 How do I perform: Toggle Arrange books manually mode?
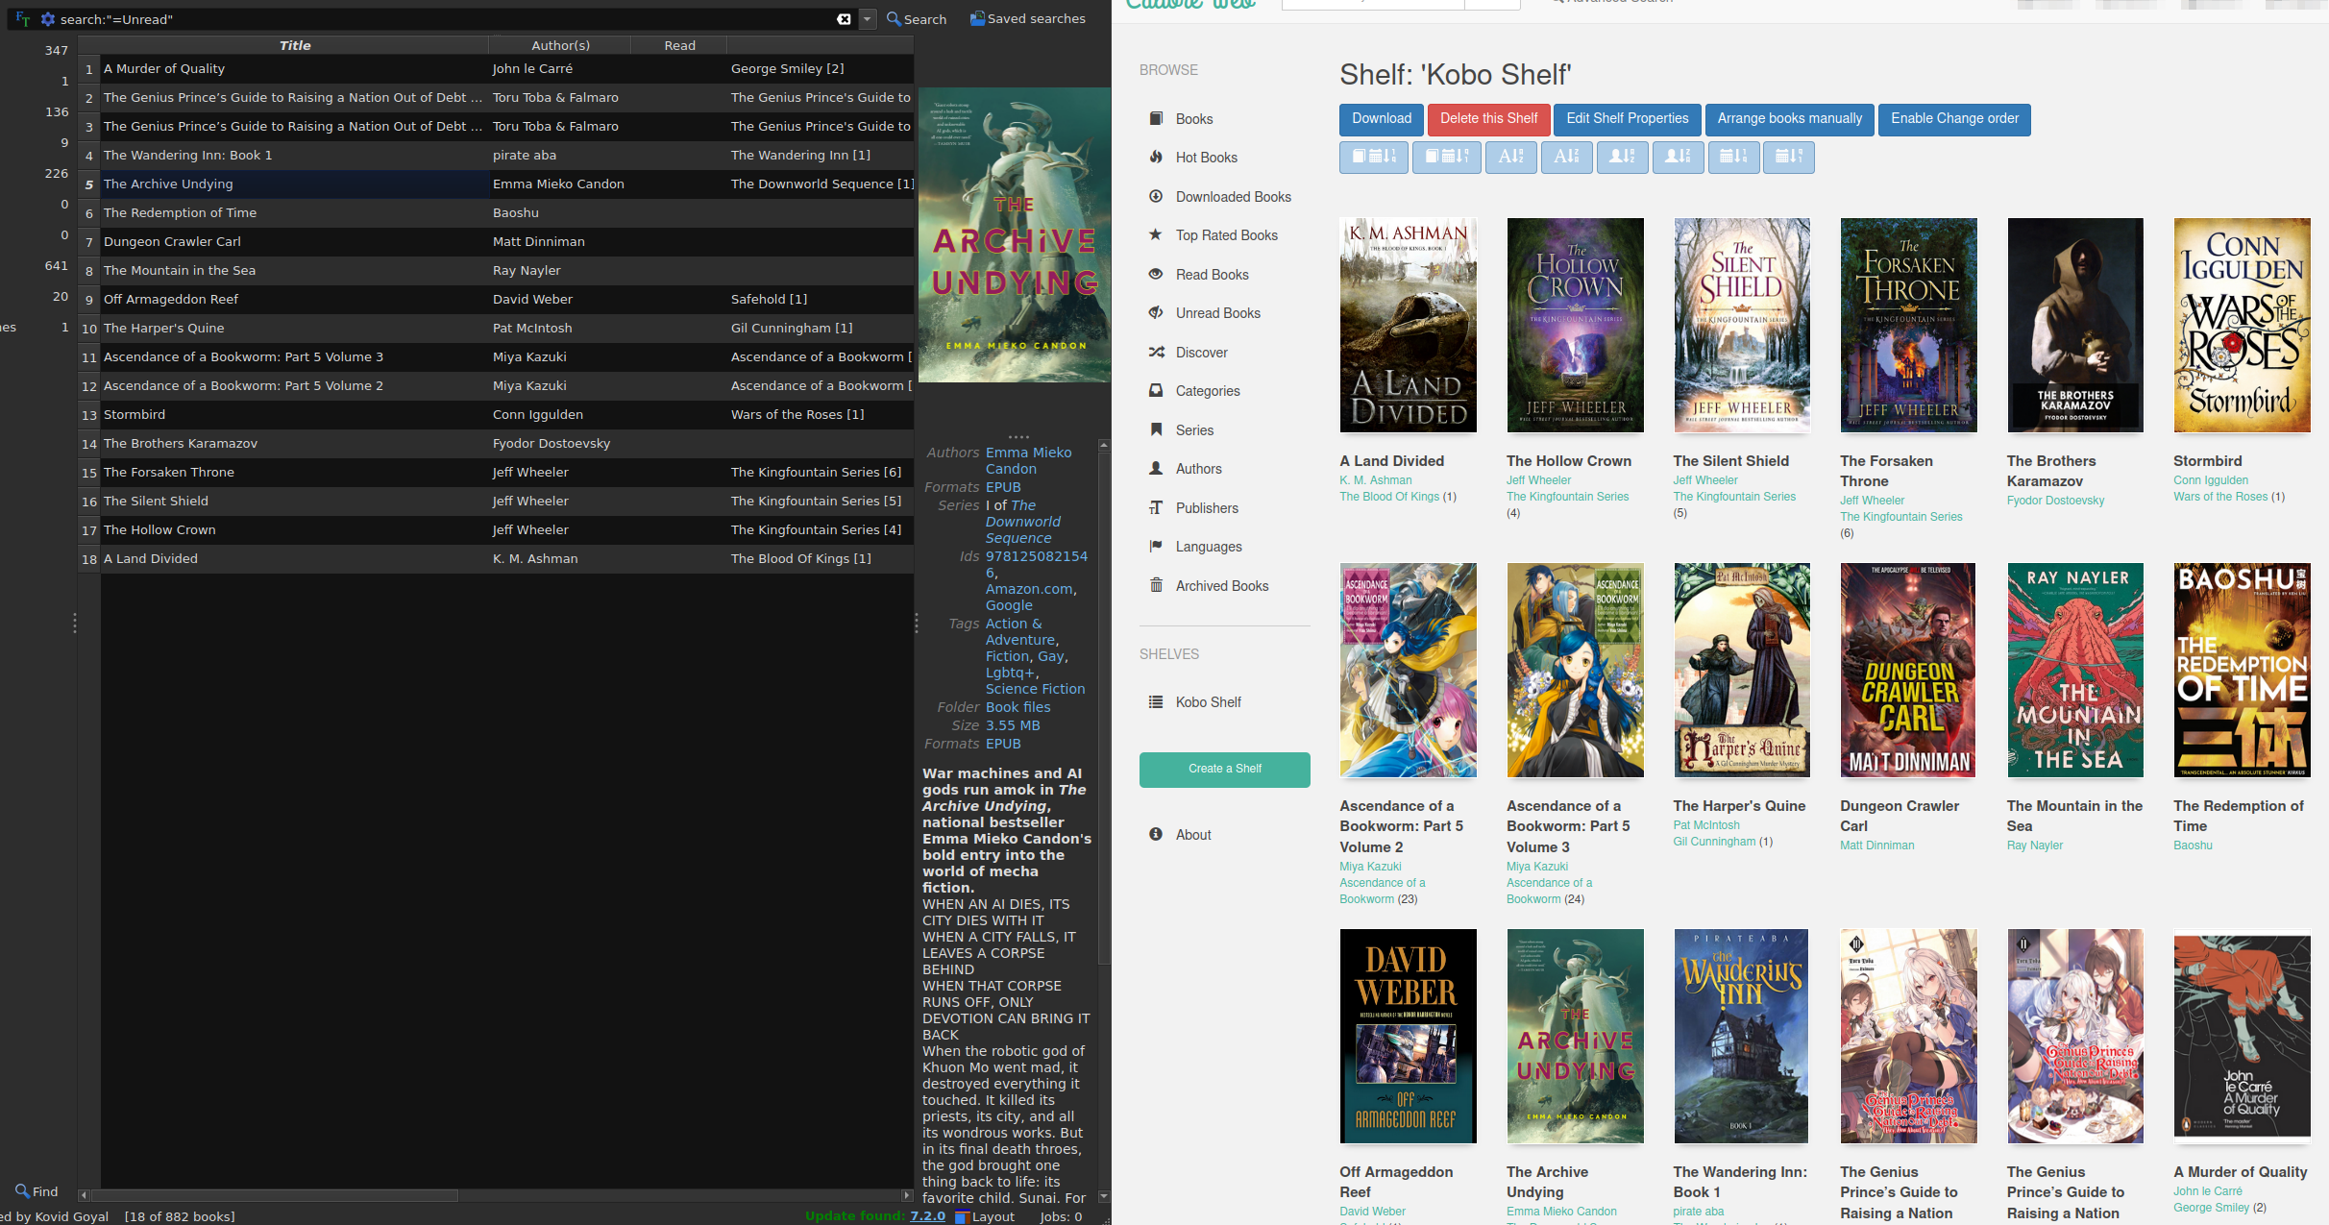pyautogui.click(x=1789, y=118)
